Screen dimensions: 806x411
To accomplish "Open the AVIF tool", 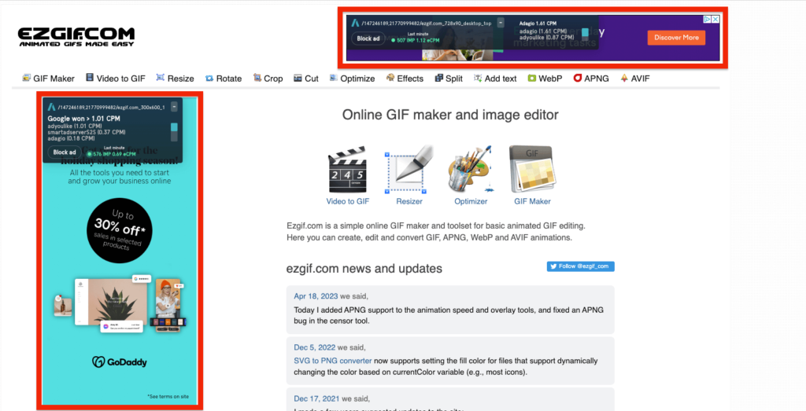I will click(x=635, y=79).
